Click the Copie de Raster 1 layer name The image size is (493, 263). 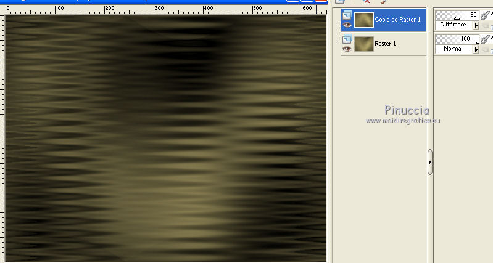tap(397, 20)
